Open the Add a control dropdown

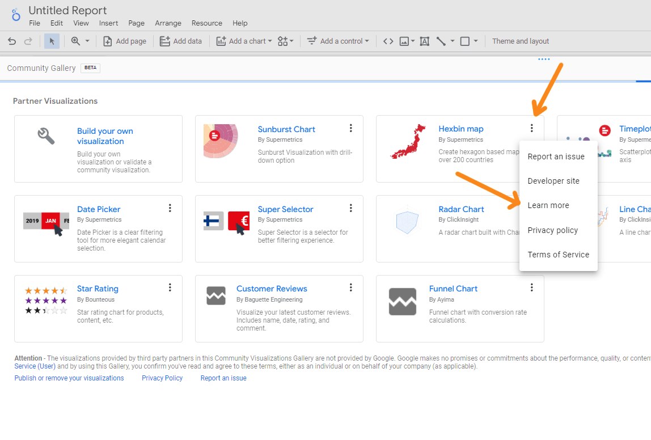[338, 41]
